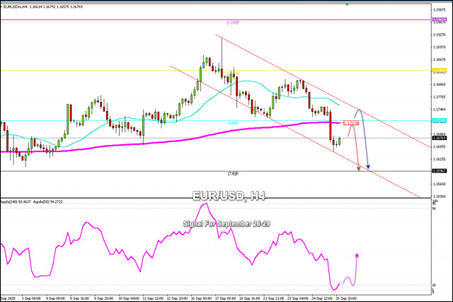Click the latest green candlestick

coord(340,141)
